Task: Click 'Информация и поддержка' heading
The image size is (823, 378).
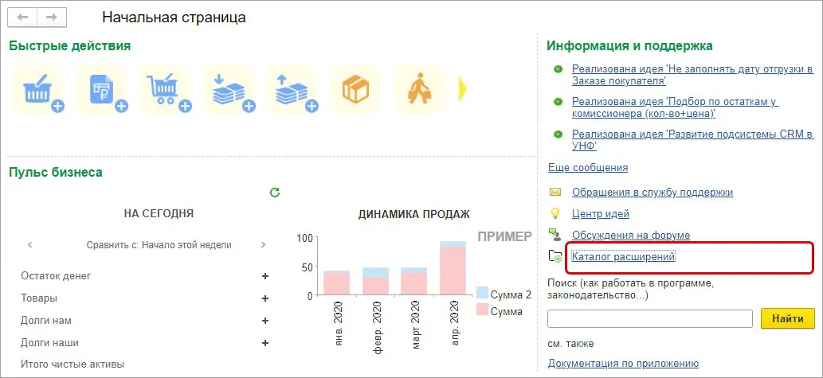Action: point(630,46)
